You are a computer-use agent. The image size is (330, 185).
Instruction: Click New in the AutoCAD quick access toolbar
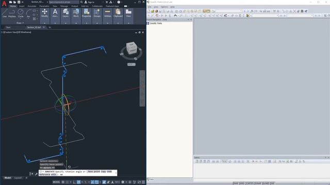pyautogui.click(x=10, y=2)
